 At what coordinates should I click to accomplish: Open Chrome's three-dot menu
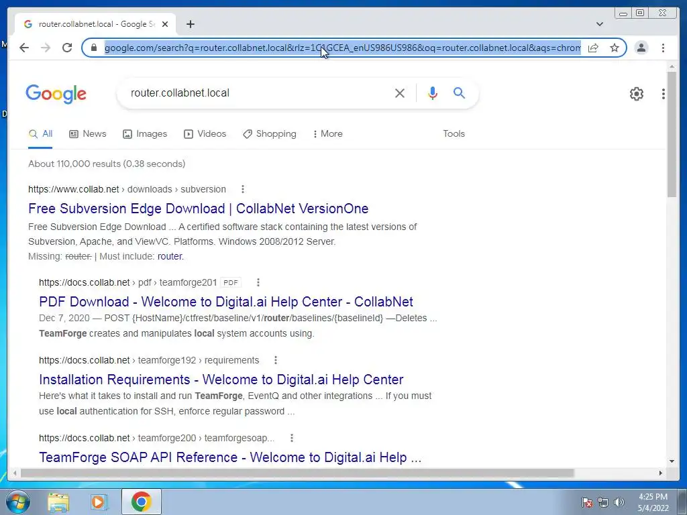tap(663, 48)
